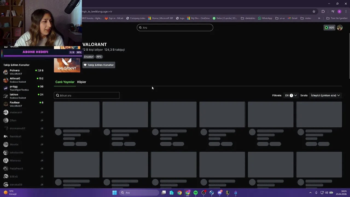
Task: Open the volume tray icon
Action: point(327,193)
